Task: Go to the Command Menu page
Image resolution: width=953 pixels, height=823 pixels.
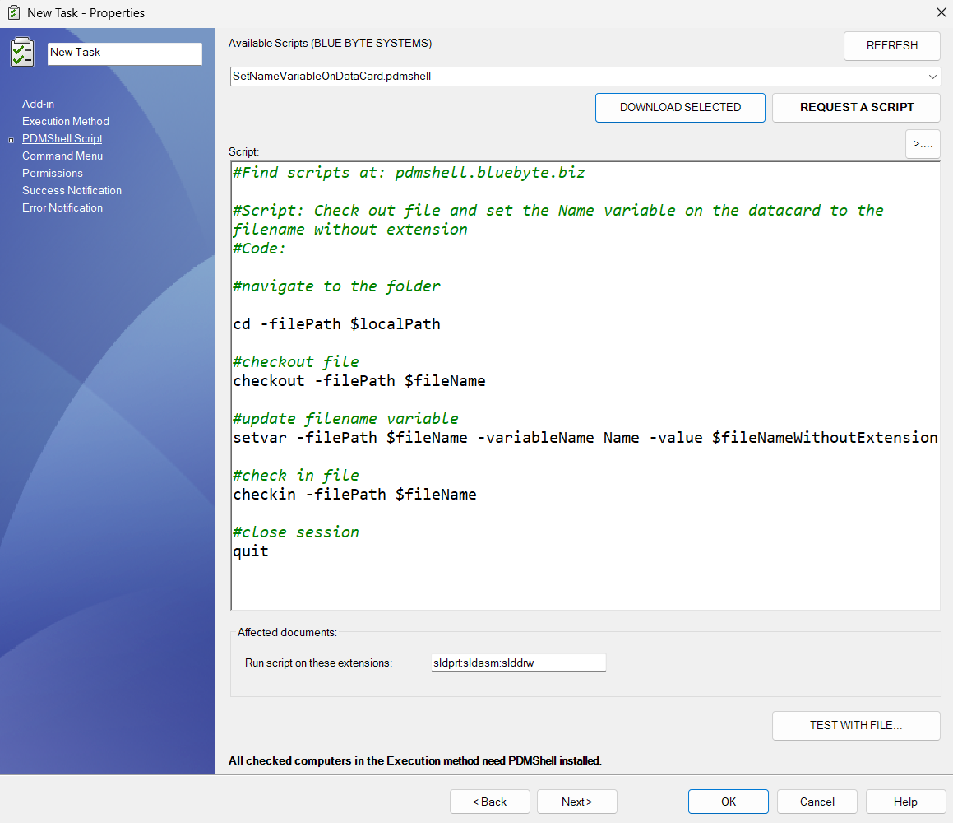Action: click(62, 156)
